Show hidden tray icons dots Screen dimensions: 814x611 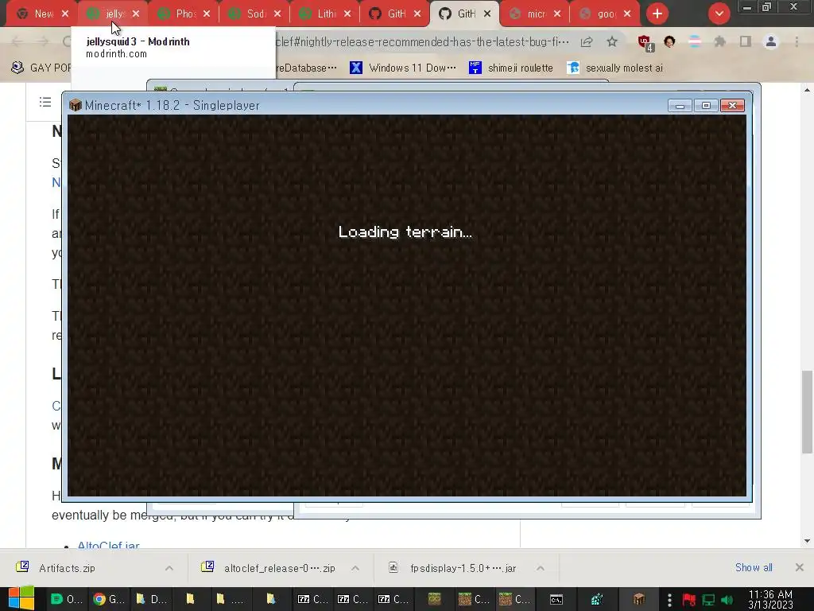click(669, 600)
